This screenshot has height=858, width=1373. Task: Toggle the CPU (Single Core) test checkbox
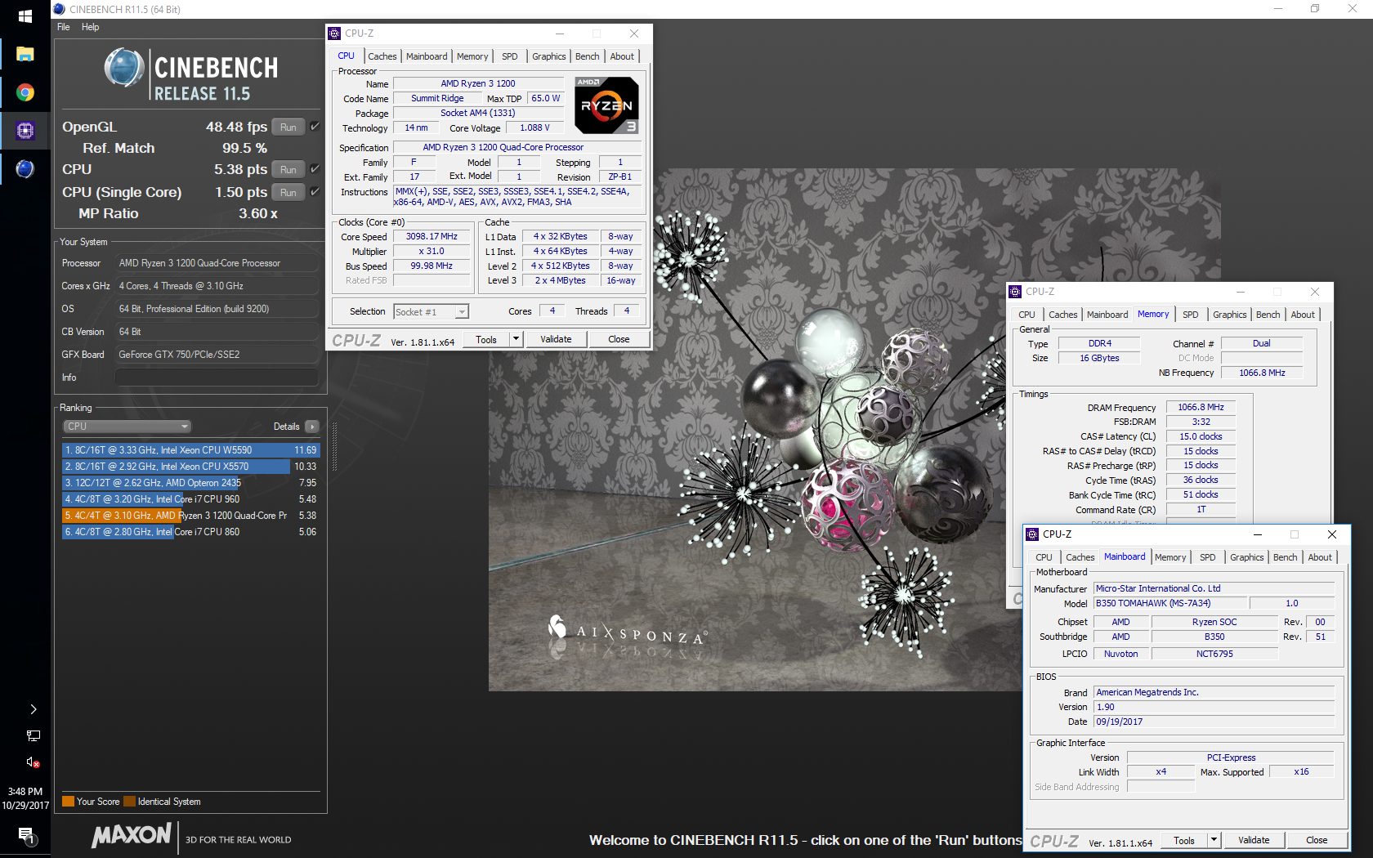tap(315, 192)
